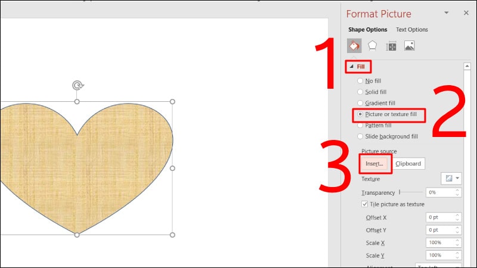Increase Transparency with the up arrow
This screenshot has width=477, height=268.
click(x=457, y=190)
